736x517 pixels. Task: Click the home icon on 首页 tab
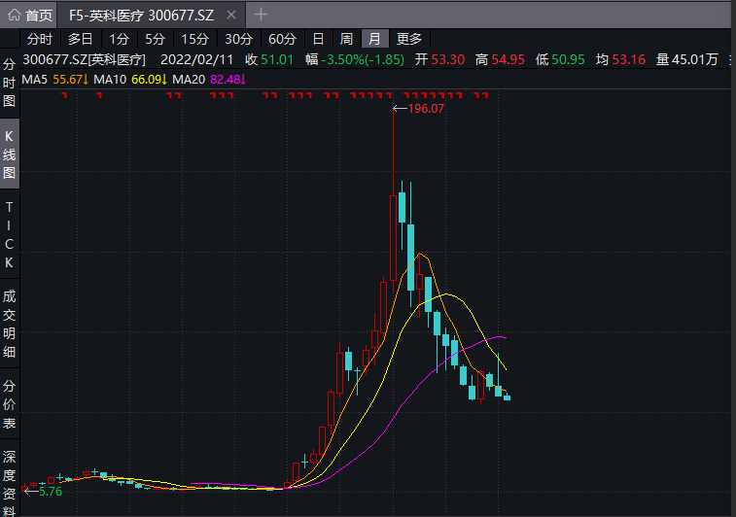tap(14, 16)
